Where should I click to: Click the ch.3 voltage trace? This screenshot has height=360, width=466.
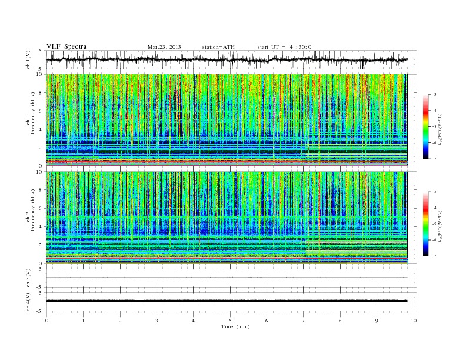click(227, 278)
